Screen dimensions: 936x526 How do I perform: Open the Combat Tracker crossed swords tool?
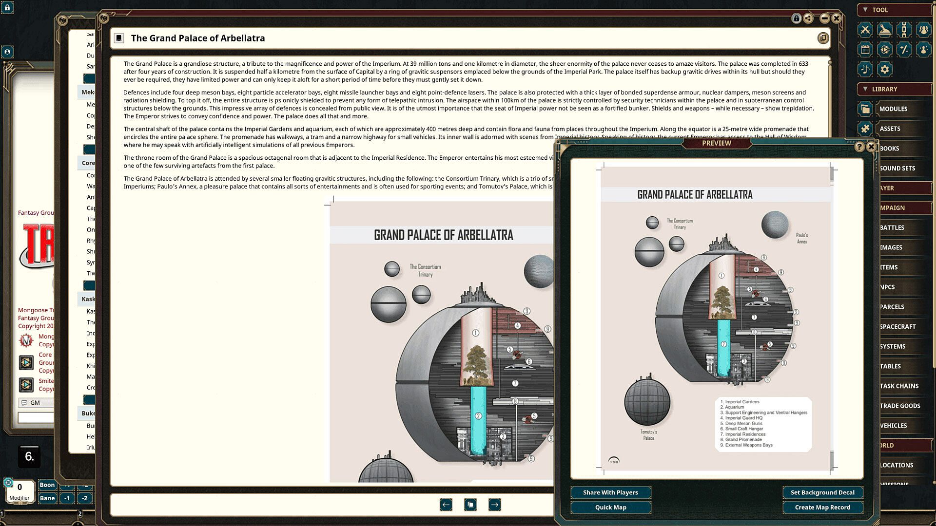tap(865, 30)
